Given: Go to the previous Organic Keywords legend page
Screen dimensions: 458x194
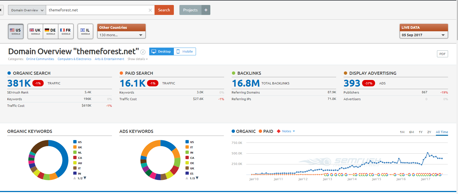Looking at the screenshot, I should [75, 178].
